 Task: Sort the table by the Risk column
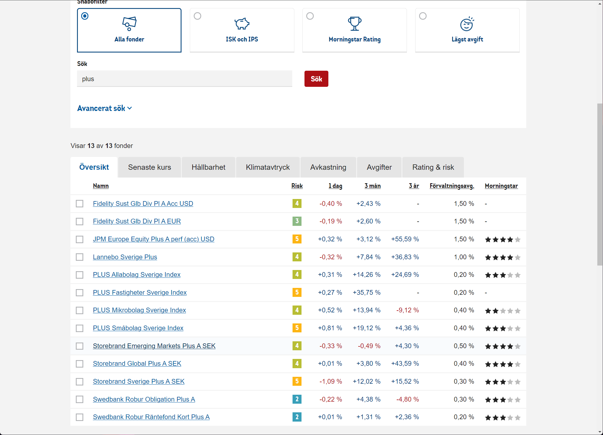pyautogui.click(x=297, y=186)
